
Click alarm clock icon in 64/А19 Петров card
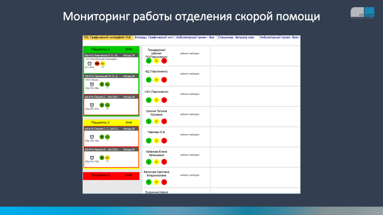point(92,137)
